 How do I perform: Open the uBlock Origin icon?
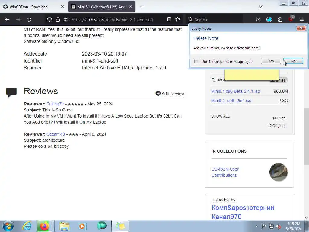[x=291, y=19]
